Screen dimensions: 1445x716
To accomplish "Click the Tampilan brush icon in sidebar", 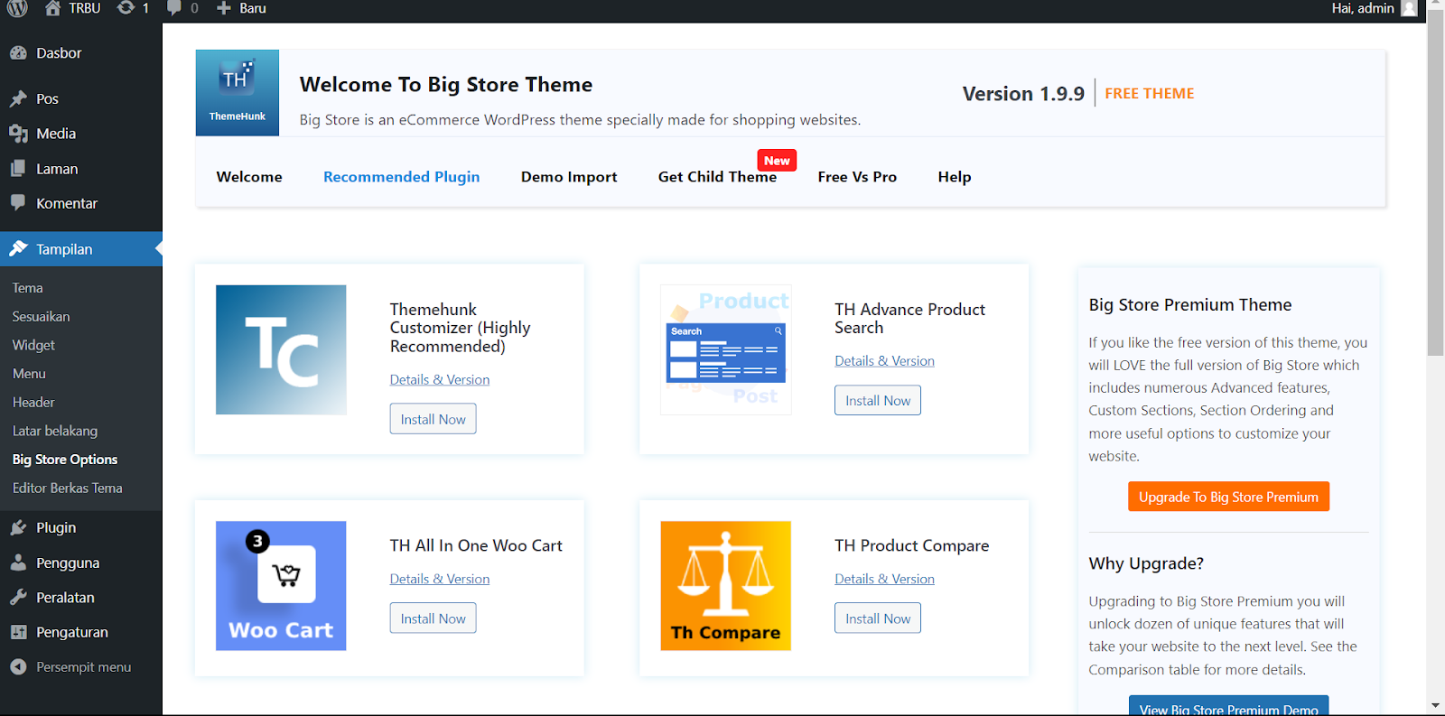I will [18, 249].
